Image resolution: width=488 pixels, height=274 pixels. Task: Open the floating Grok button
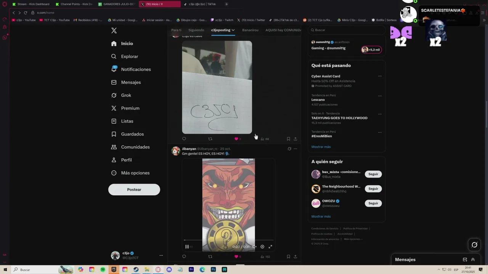click(474, 245)
